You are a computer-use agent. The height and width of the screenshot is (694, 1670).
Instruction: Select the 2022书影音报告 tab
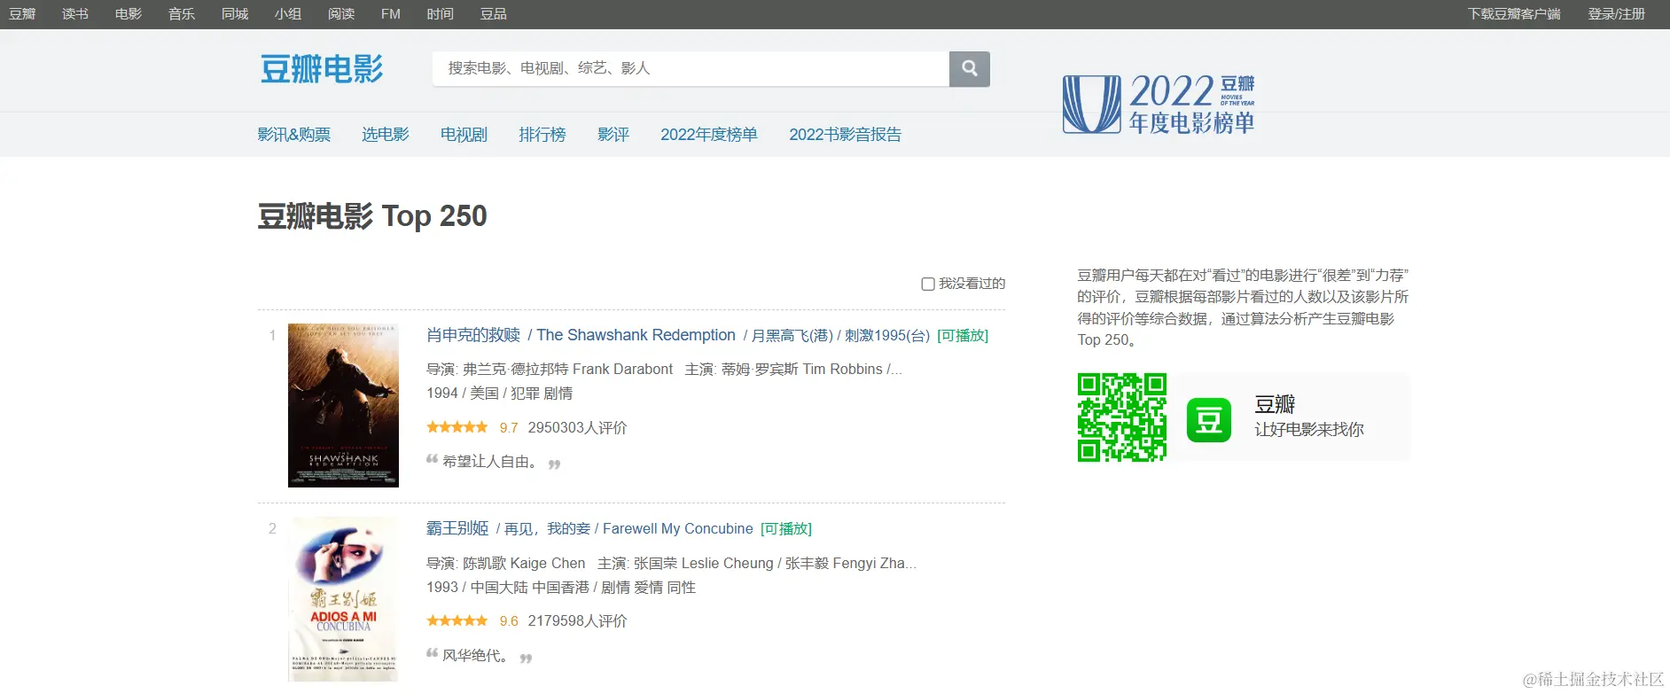[x=846, y=135]
